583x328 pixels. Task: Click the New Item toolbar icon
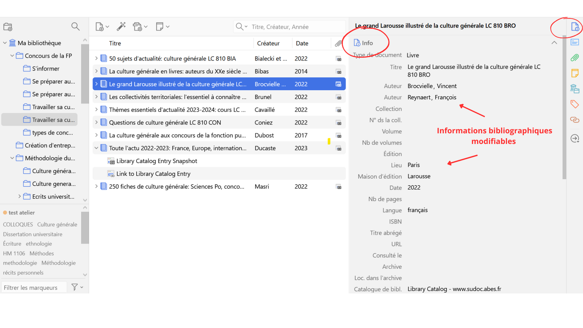[100, 27]
